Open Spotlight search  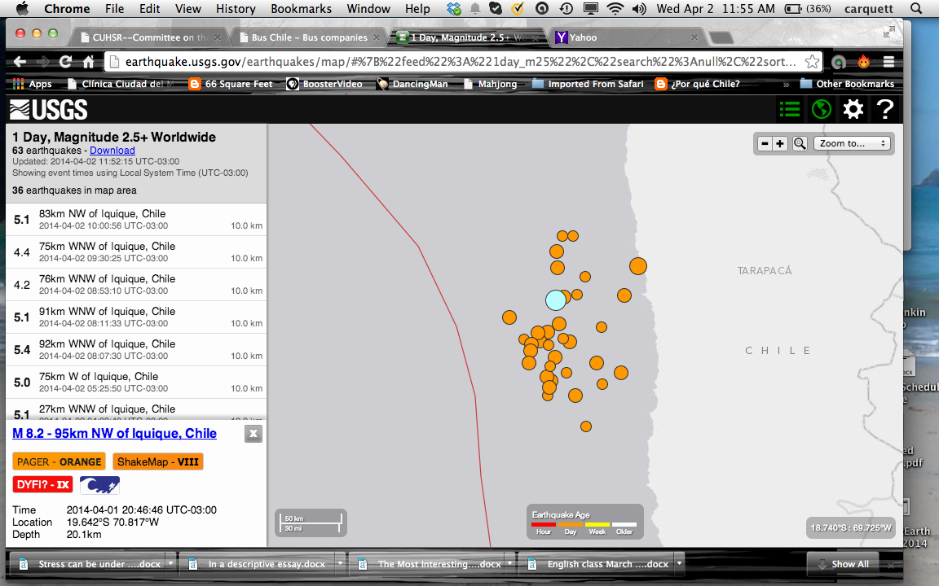[x=915, y=8]
